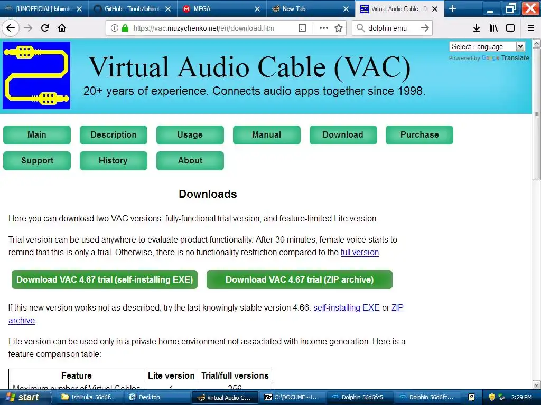Toggle the sidebar icon
The image size is (541, 405).
510,28
